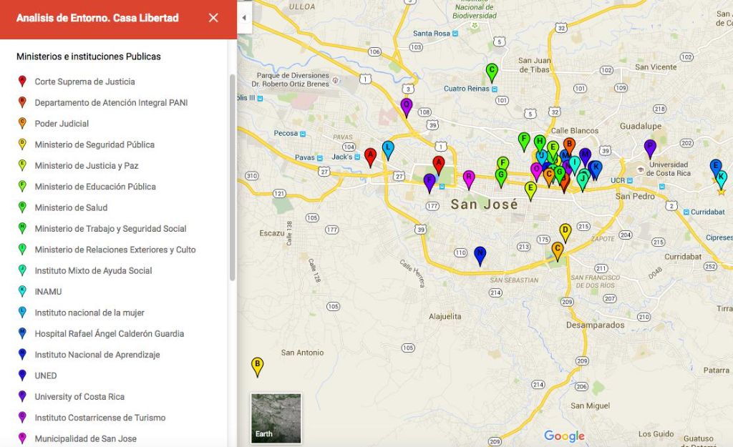Select the purple P marker near Universidad de Costa Rica

pyautogui.click(x=650, y=147)
